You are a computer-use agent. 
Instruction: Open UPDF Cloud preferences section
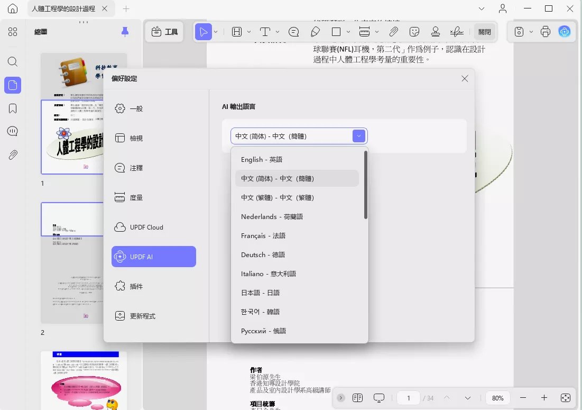(x=154, y=227)
